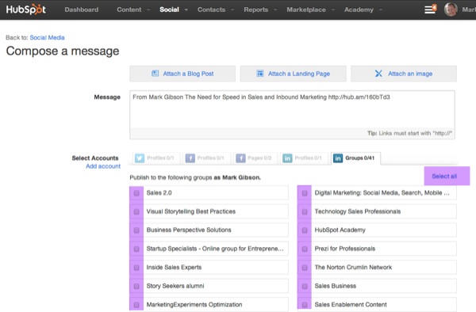Click LinkedIn icon beside Groups 0/41

(338, 158)
